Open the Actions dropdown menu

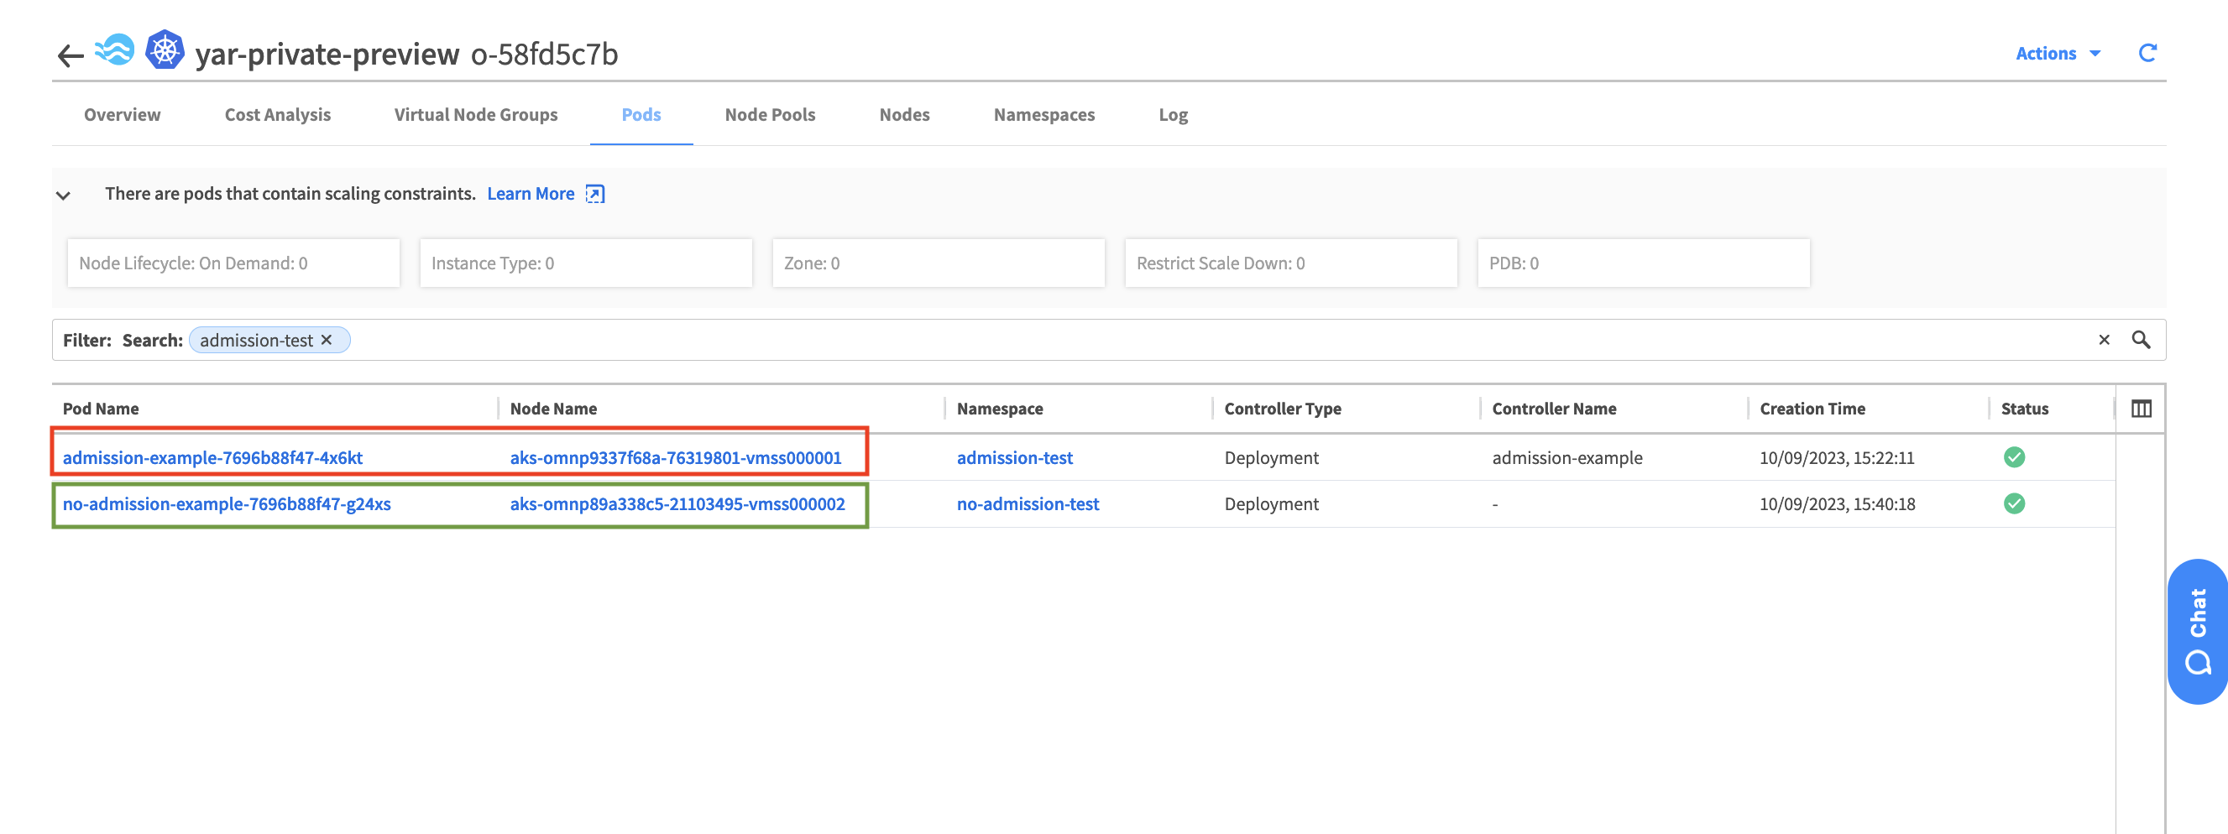coord(2058,54)
